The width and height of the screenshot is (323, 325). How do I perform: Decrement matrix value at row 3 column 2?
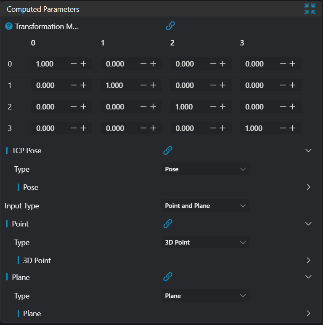click(214, 128)
